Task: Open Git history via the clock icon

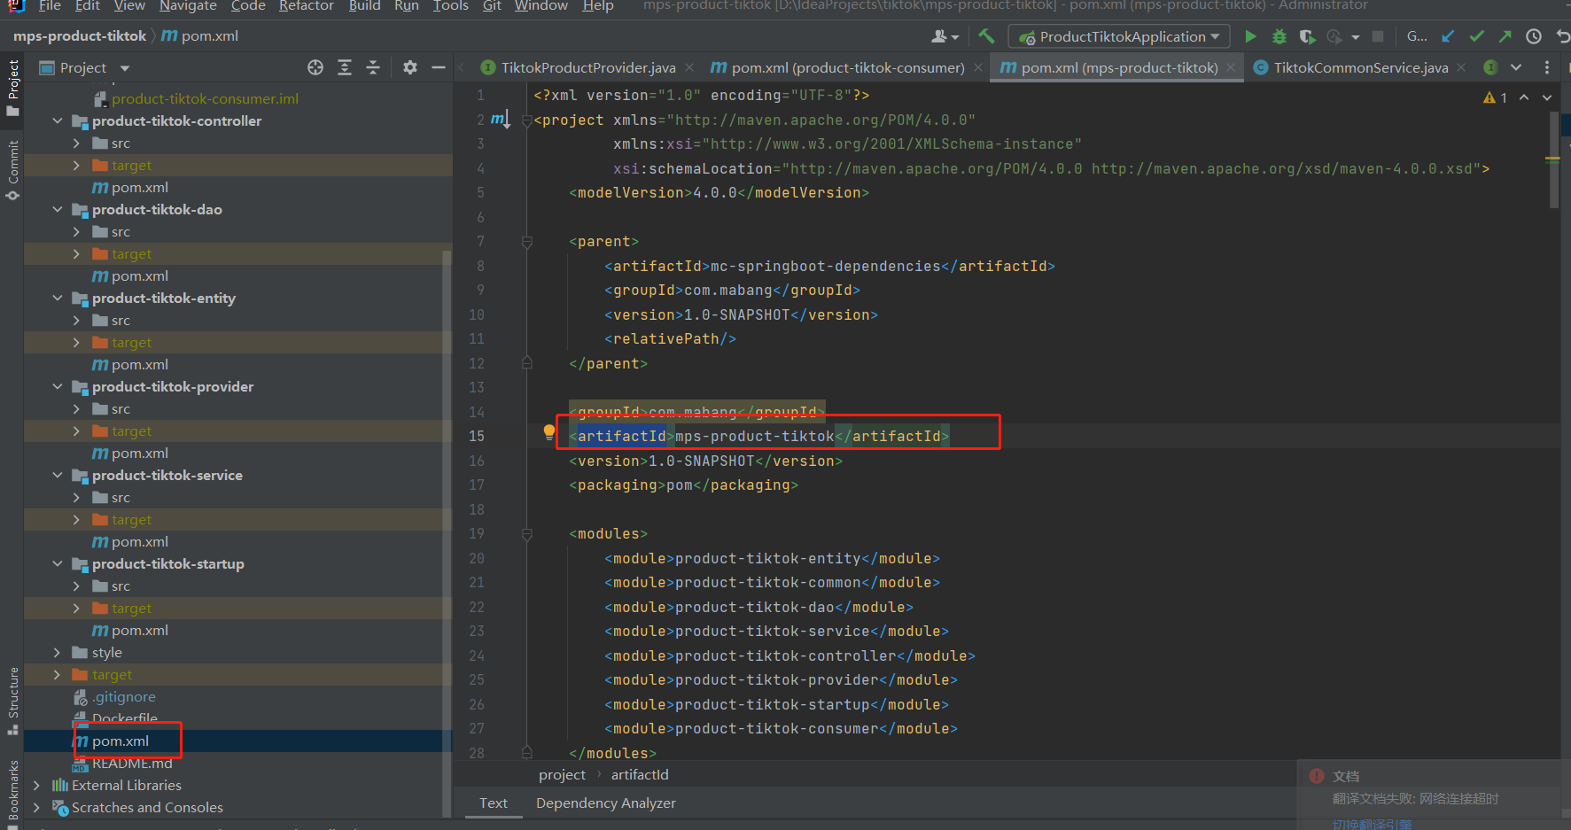Action: pyautogui.click(x=1533, y=36)
